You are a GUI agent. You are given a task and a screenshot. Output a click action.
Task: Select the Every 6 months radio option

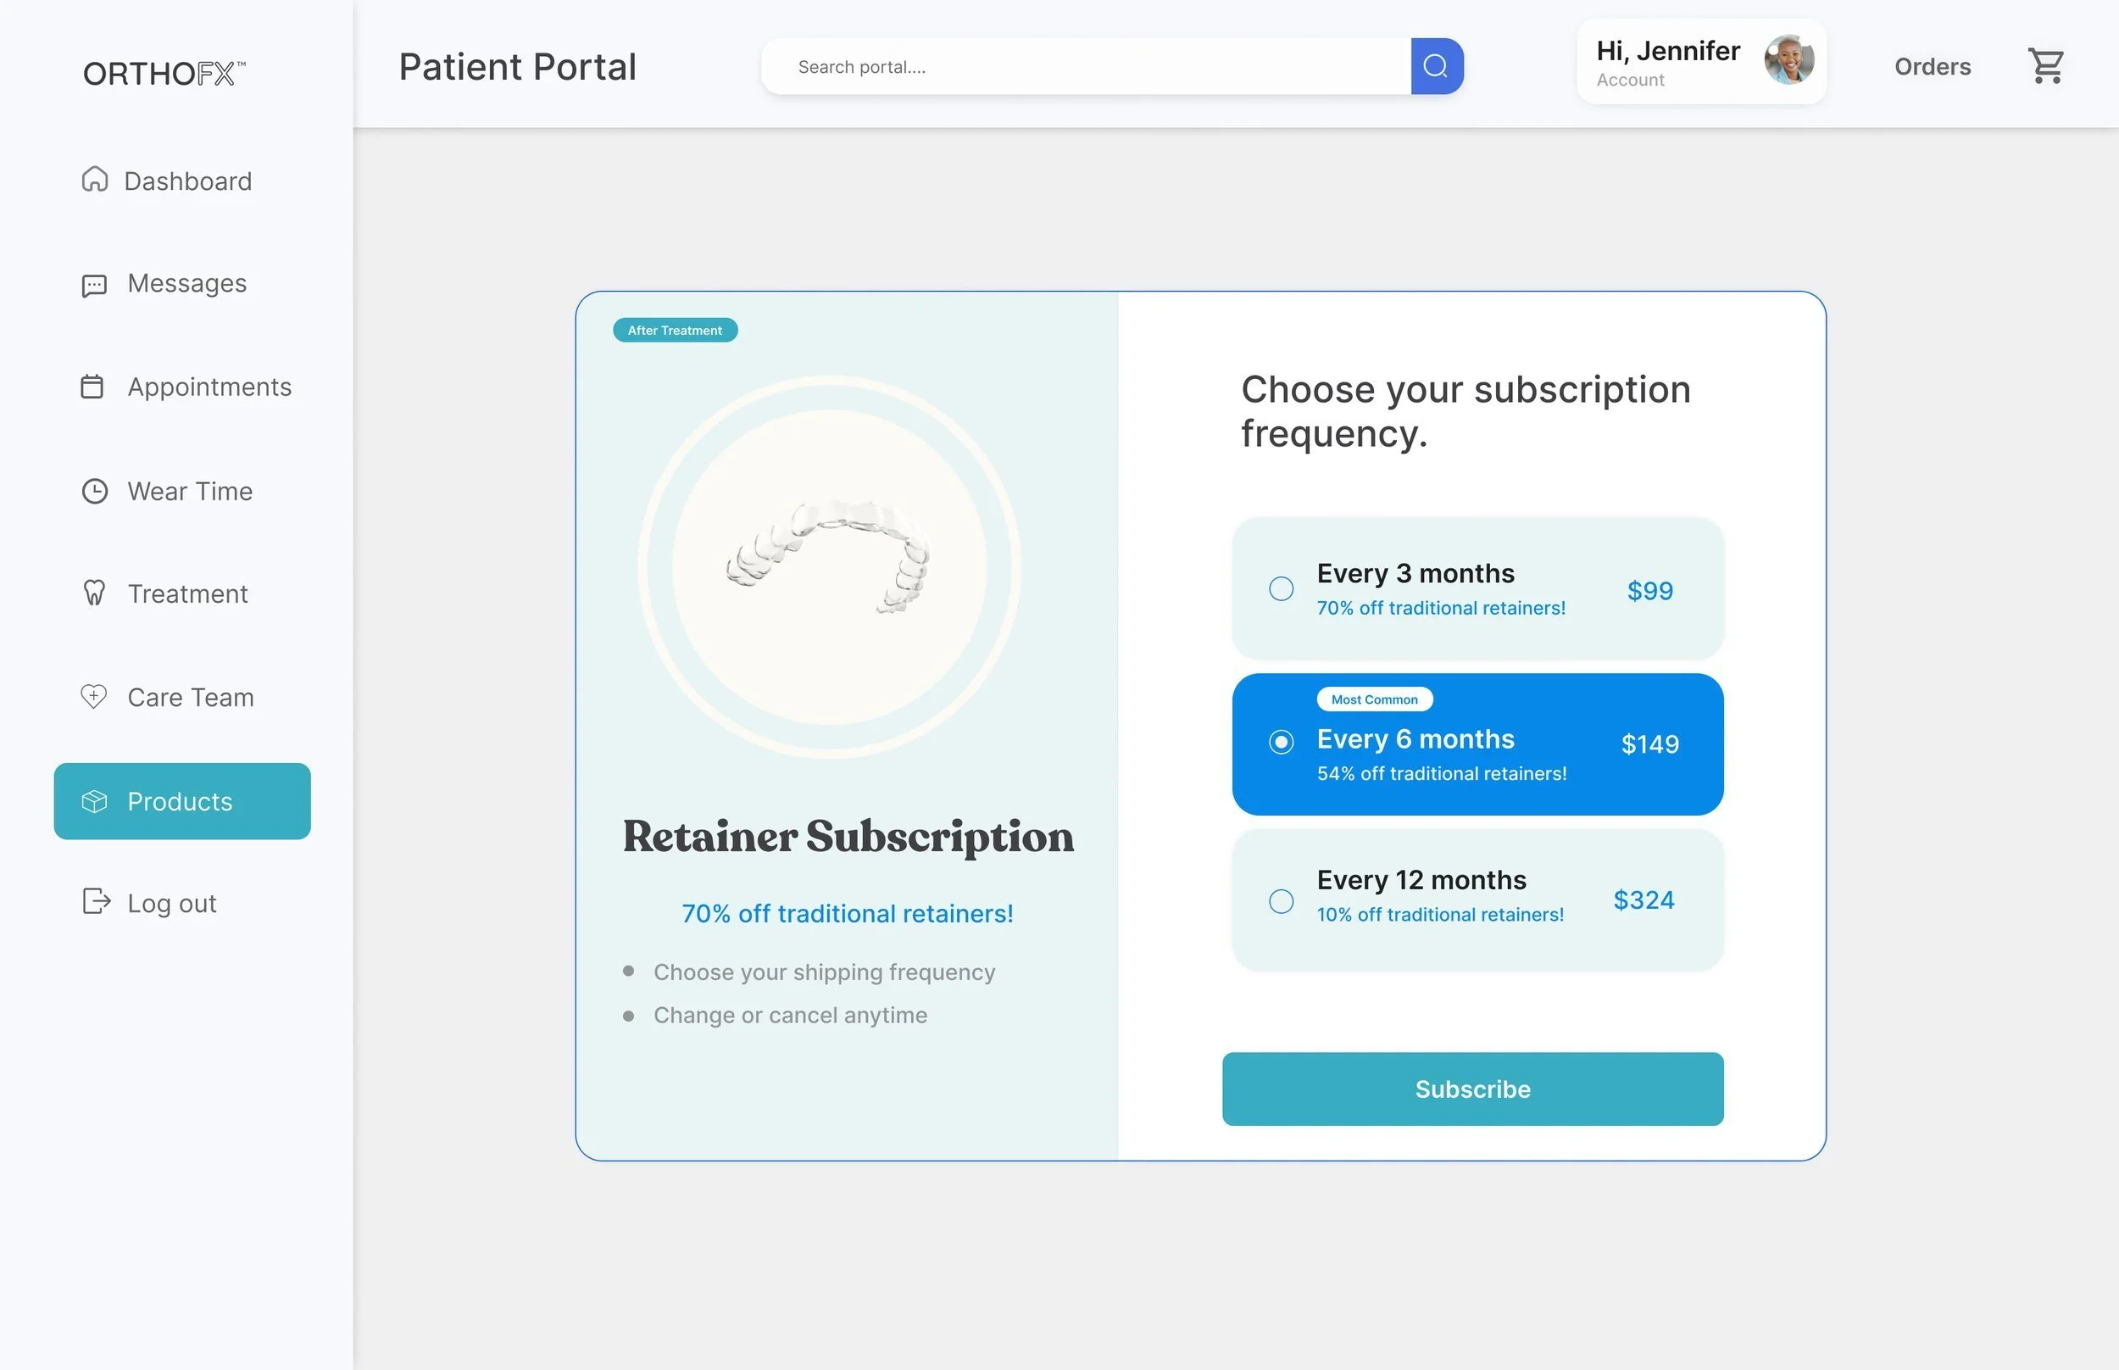coord(1281,742)
